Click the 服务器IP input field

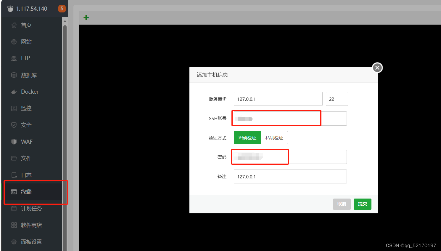click(278, 99)
